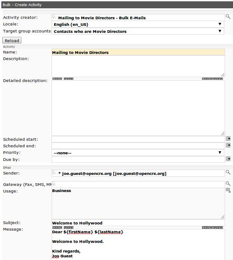The height and width of the screenshot is (260, 233).
Task: Click the 'Priority:' label
Action: (12, 153)
